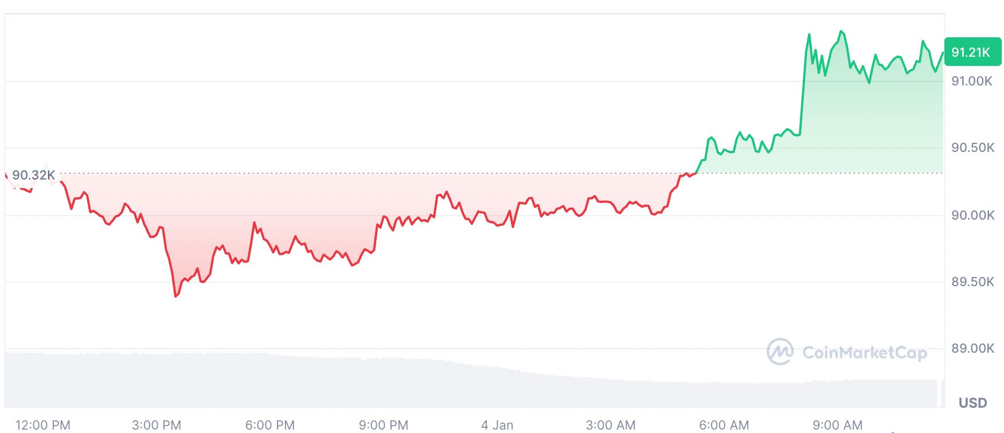The image size is (1004, 433).
Task: Click the lowest red trough on the price line
Action: point(176,296)
